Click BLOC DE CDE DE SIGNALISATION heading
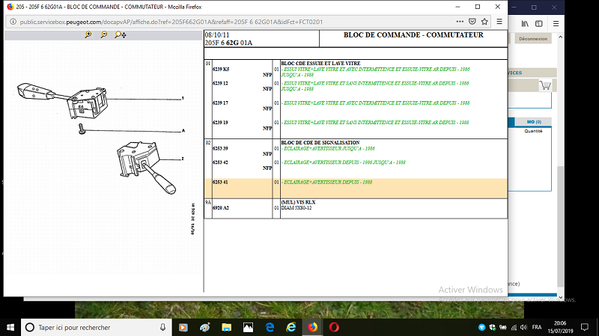599x336 pixels. click(320, 142)
